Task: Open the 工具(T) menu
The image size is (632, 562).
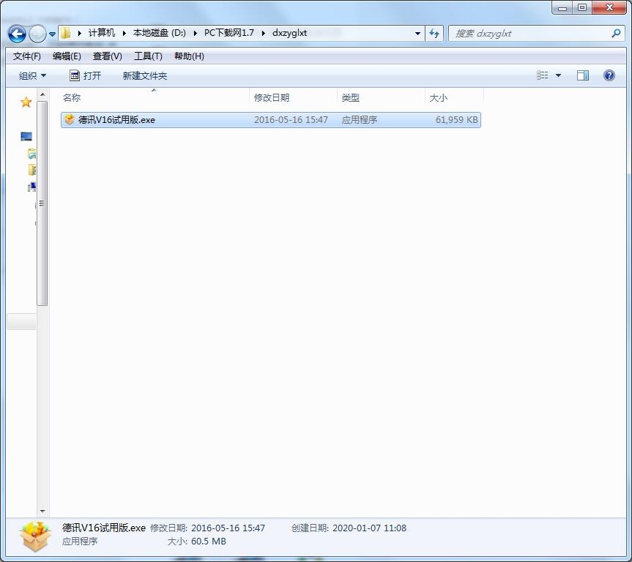Action: pyautogui.click(x=148, y=56)
